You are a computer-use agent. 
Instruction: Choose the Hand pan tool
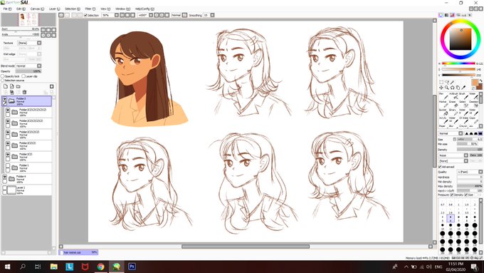pyautogui.click(x=458, y=88)
